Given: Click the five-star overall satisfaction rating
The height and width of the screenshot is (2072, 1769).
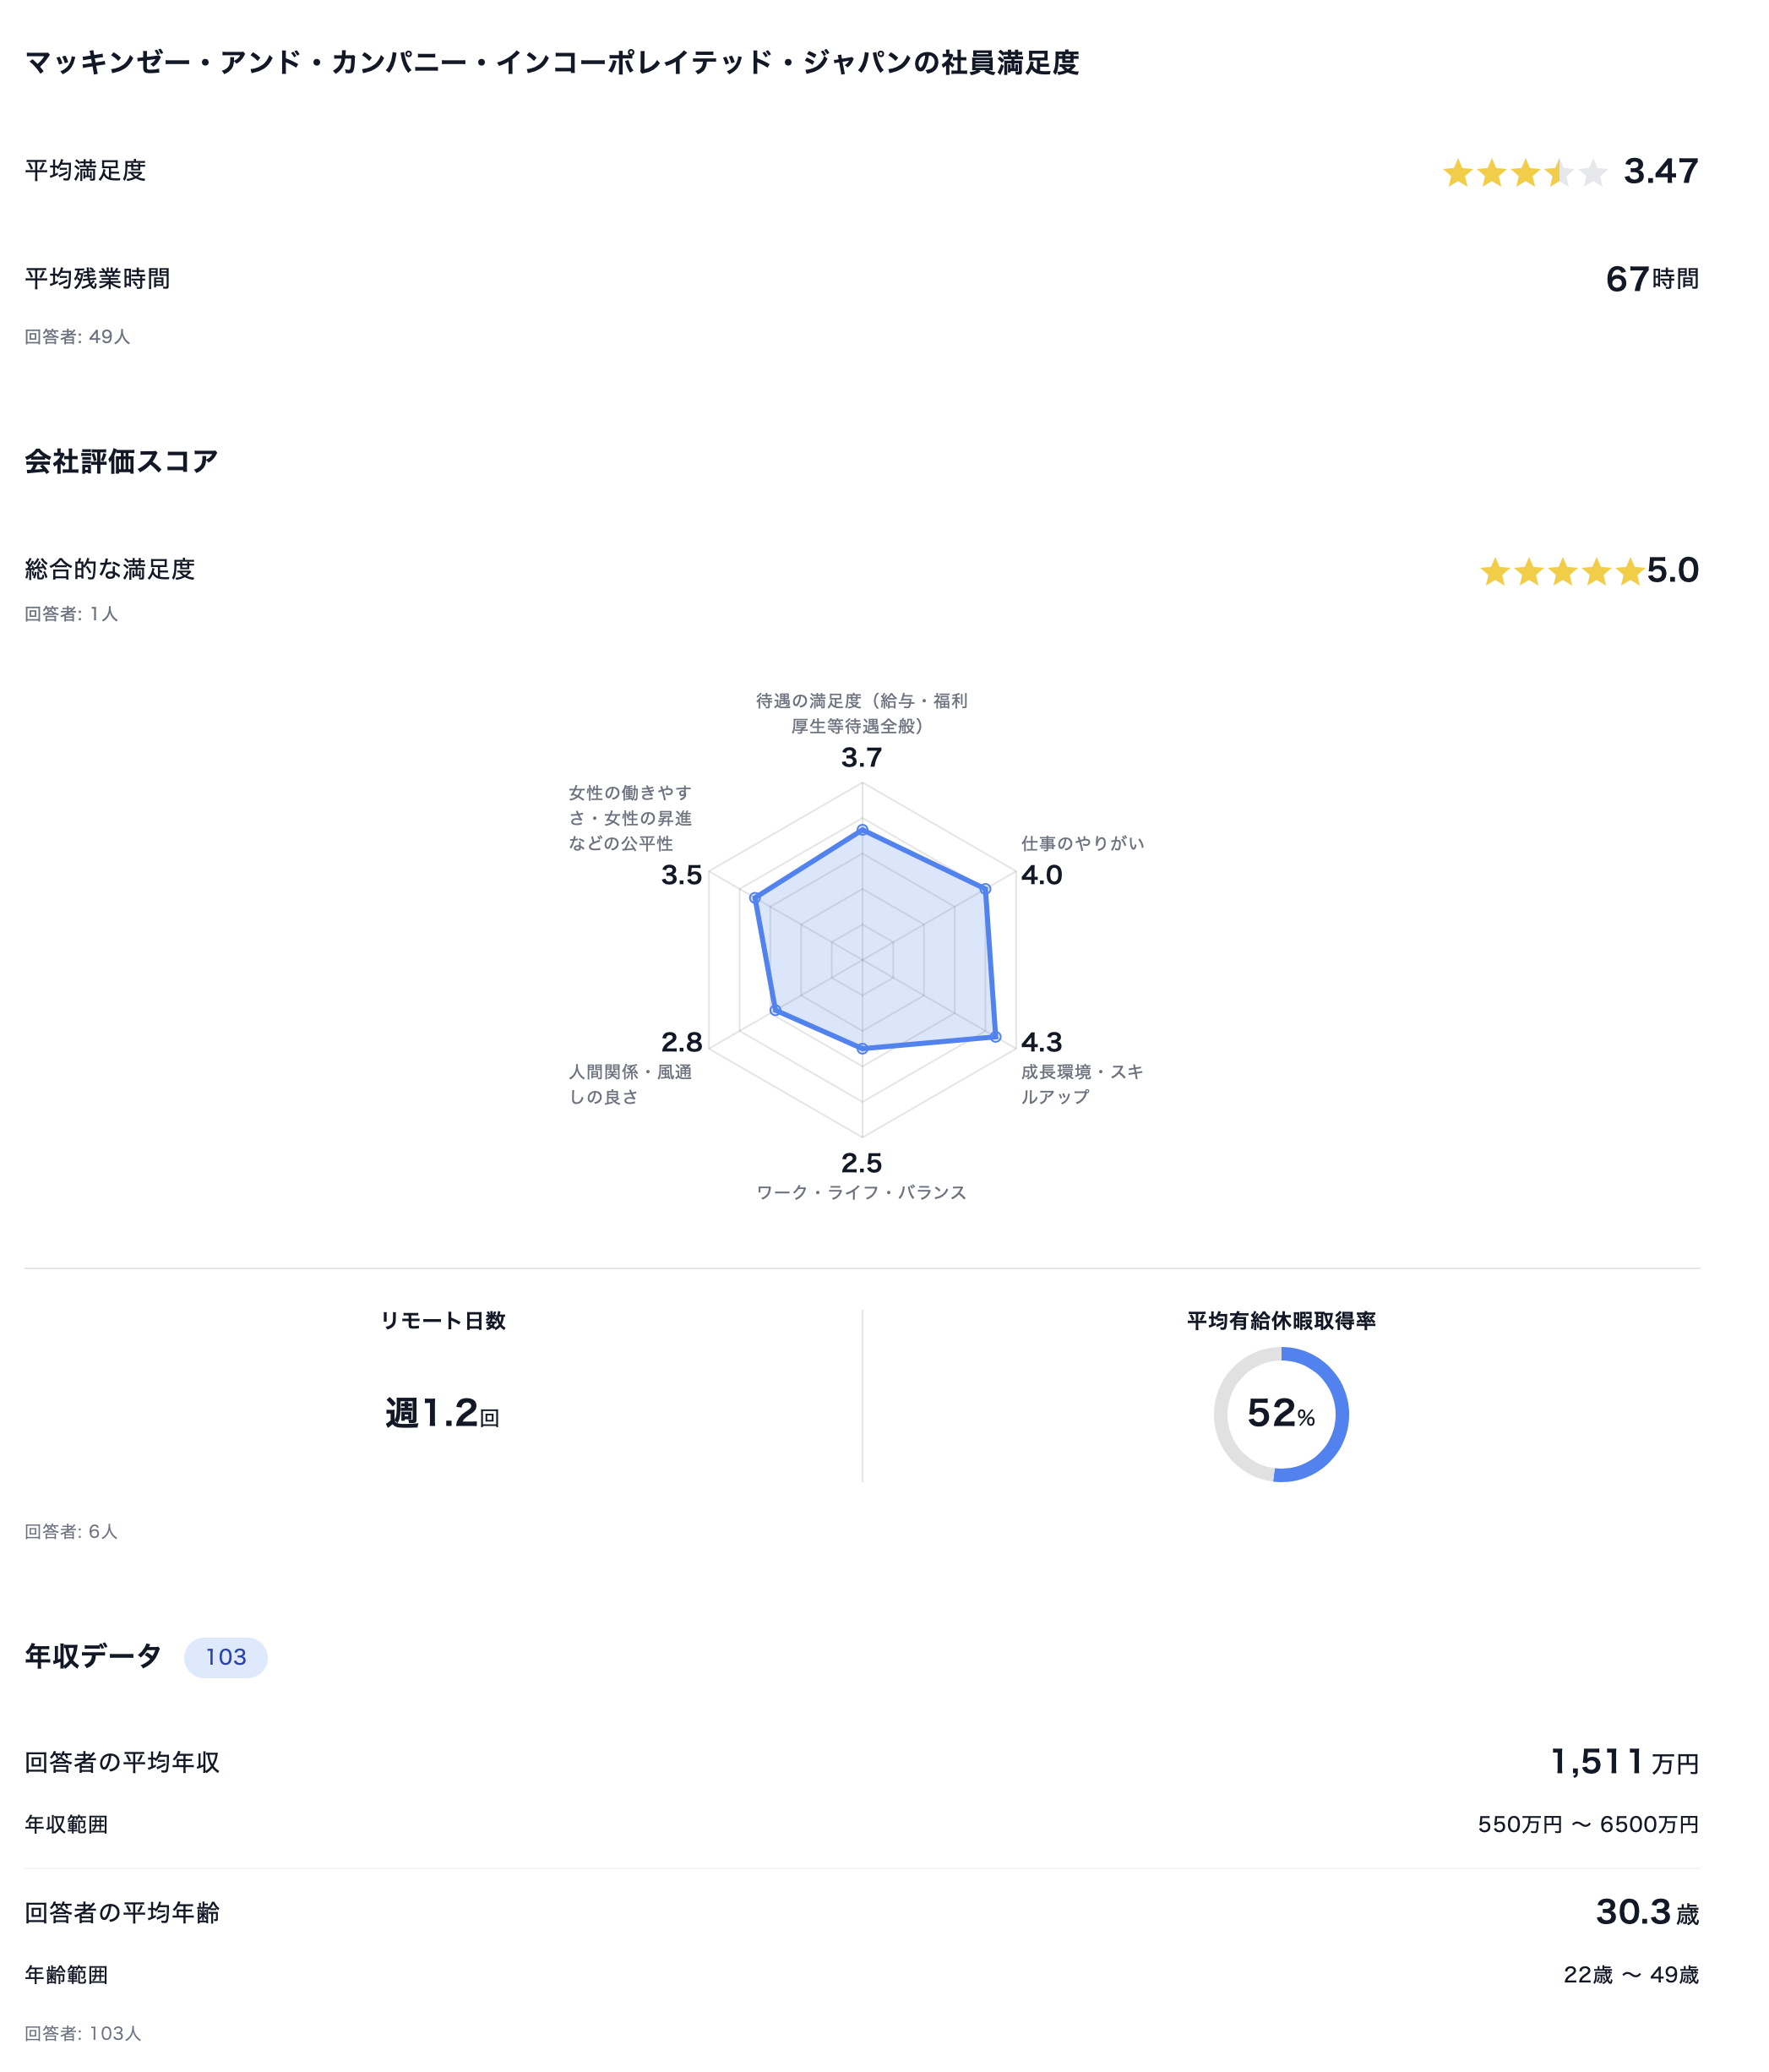Looking at the screenshot, I should [1562, 572].
